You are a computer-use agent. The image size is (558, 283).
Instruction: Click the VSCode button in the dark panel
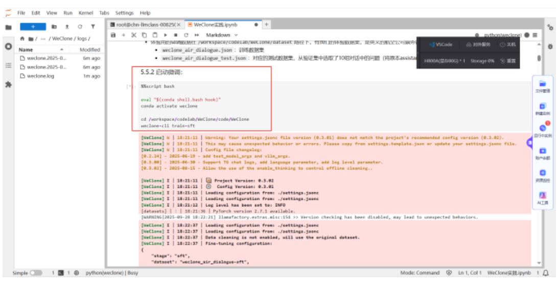440,44
